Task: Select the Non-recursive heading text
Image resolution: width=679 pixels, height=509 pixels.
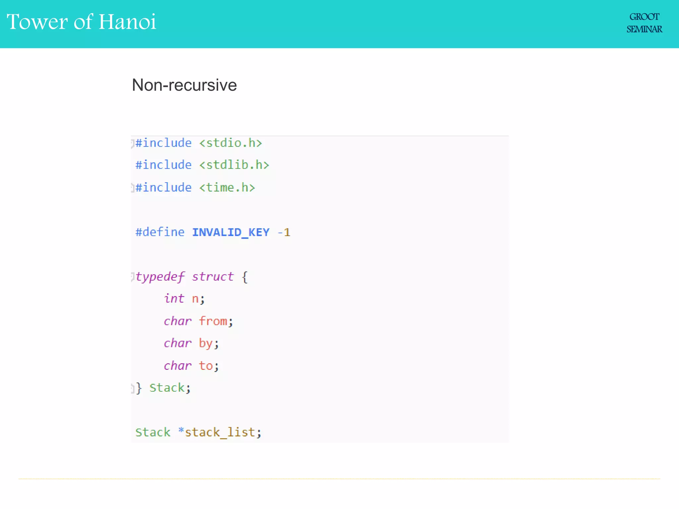Action: click(184, 85)
